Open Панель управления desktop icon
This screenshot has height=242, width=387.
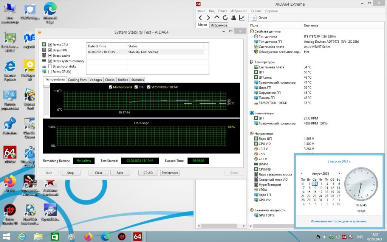[x=10, y=99]
